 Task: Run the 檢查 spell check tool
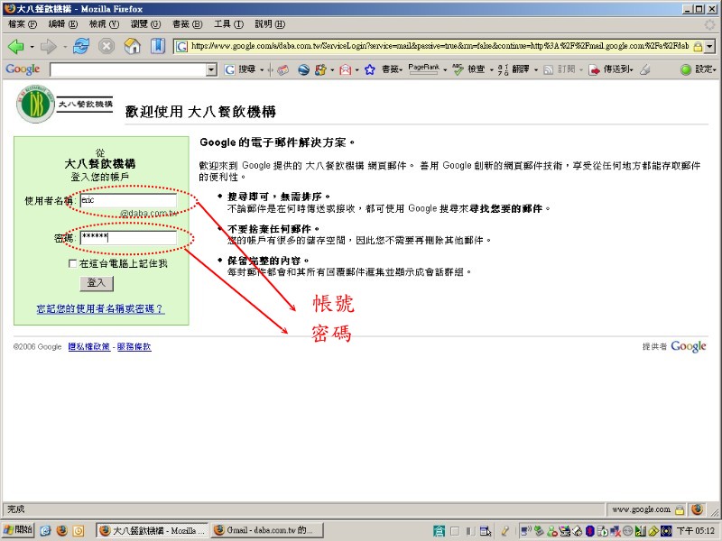[468, 69]
